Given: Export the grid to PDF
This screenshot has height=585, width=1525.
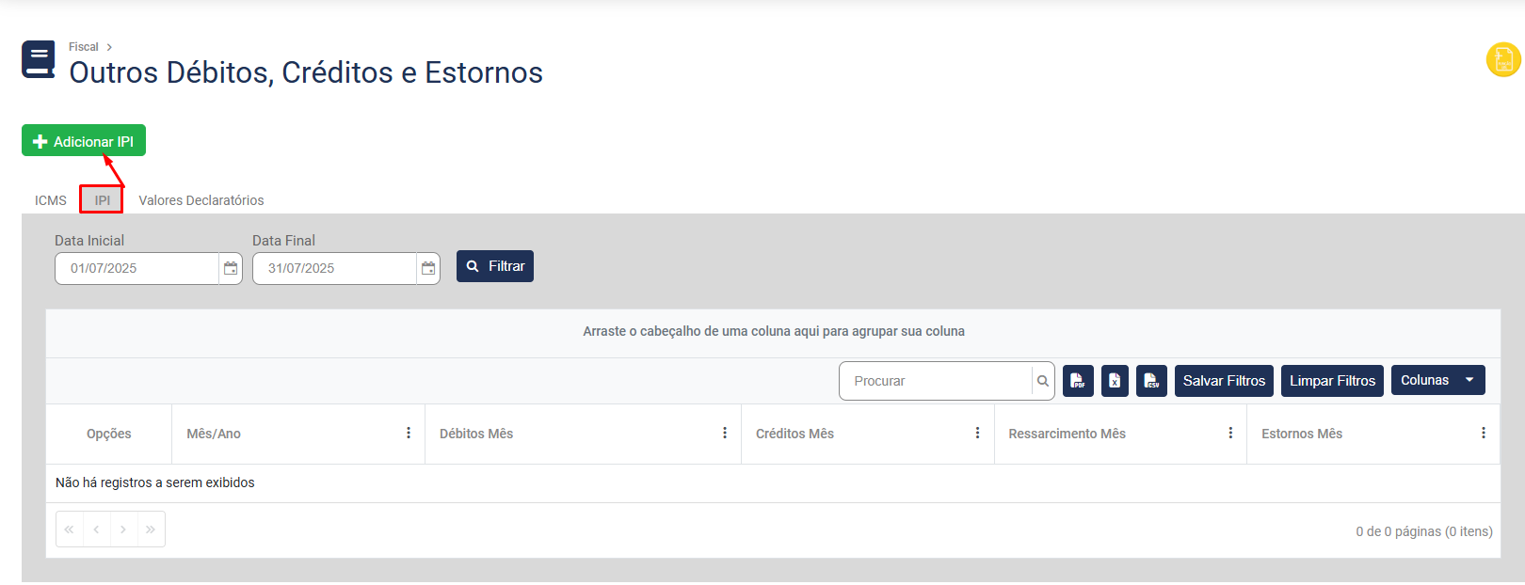Looking at the screenshot, I should [1078, 381].
